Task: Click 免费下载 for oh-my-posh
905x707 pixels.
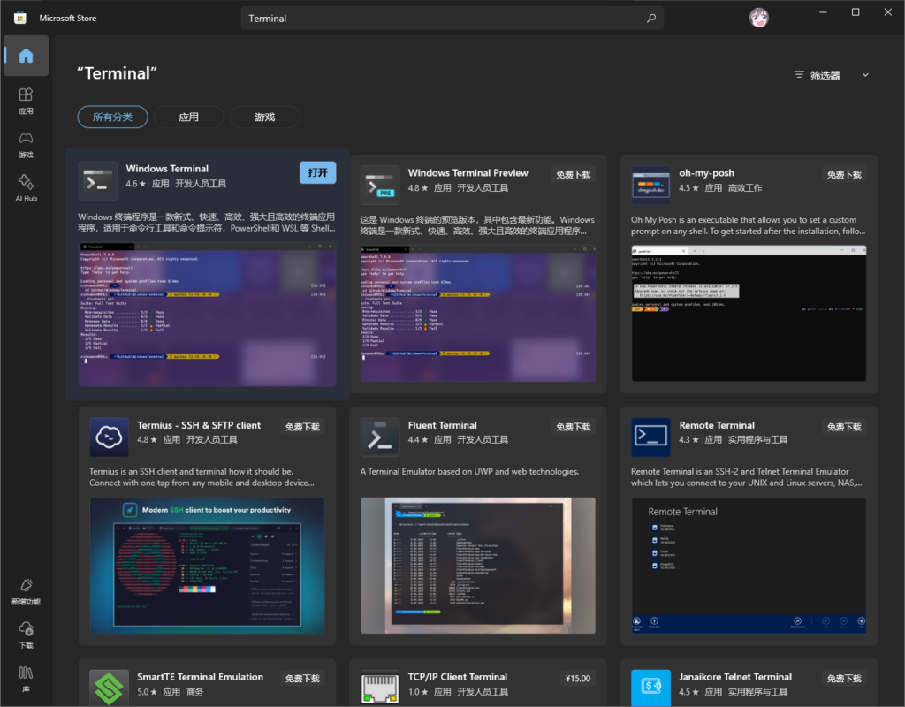Action: (844, 175)
